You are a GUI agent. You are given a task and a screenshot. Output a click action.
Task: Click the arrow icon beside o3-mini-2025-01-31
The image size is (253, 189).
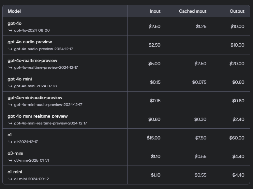point(10,160)
